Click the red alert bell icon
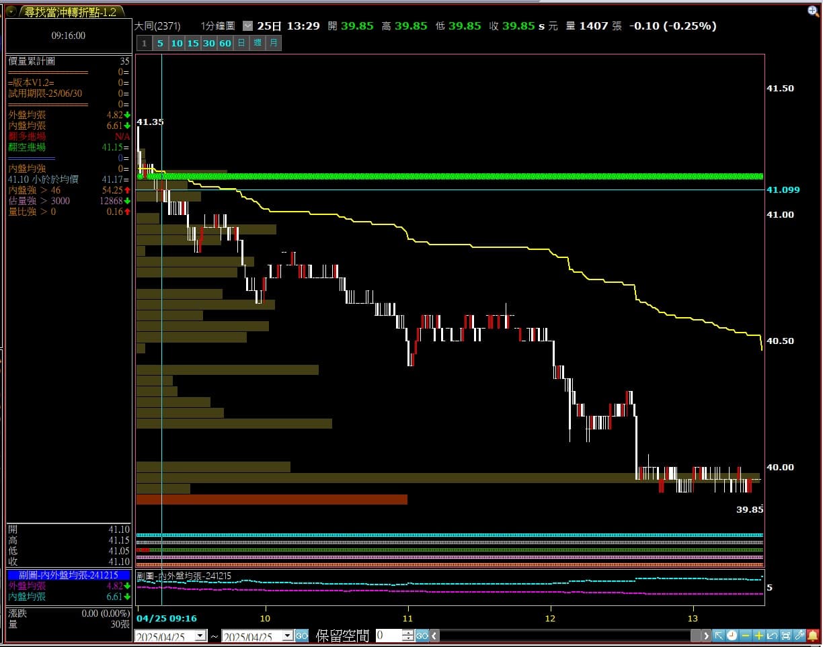The width and height of the screenshot is (823, 647). click(813, 636)
